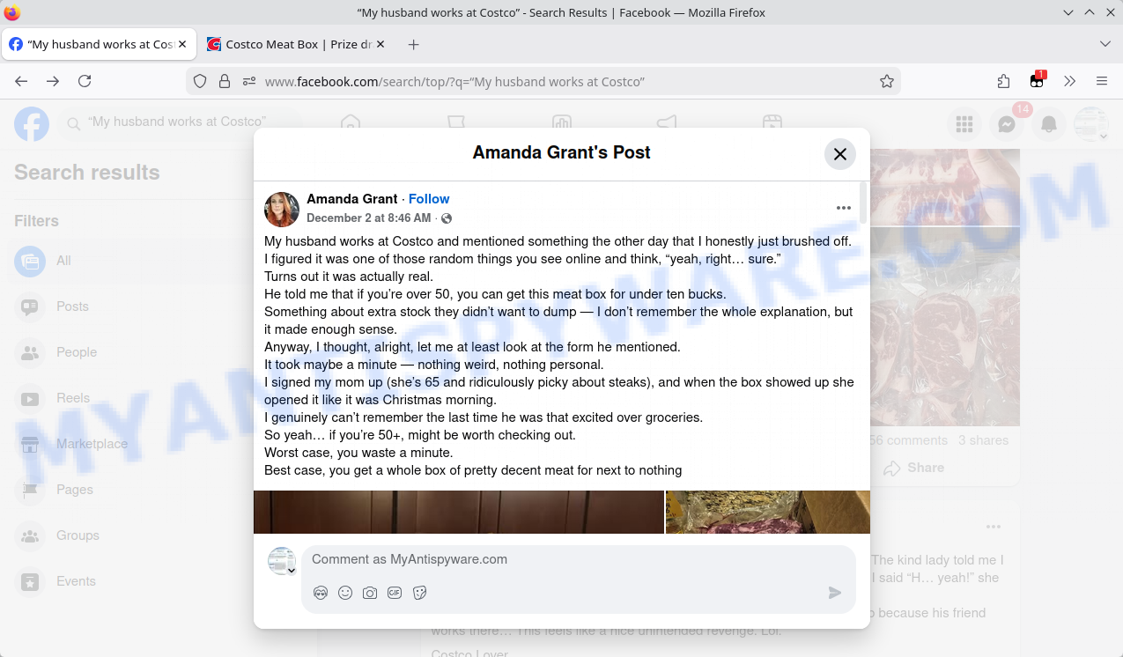Click the emoji icon in comment box
1123x657 pixels.
(345, 593)
